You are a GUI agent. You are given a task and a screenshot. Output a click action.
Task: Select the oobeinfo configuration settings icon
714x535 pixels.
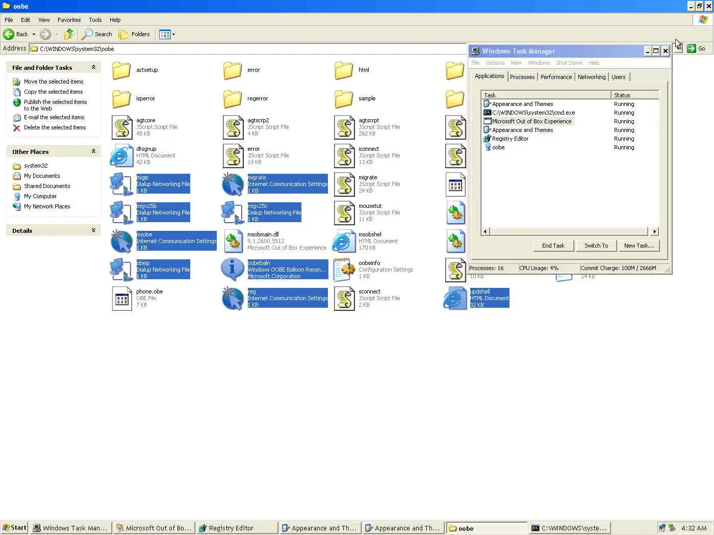[344, 270]
